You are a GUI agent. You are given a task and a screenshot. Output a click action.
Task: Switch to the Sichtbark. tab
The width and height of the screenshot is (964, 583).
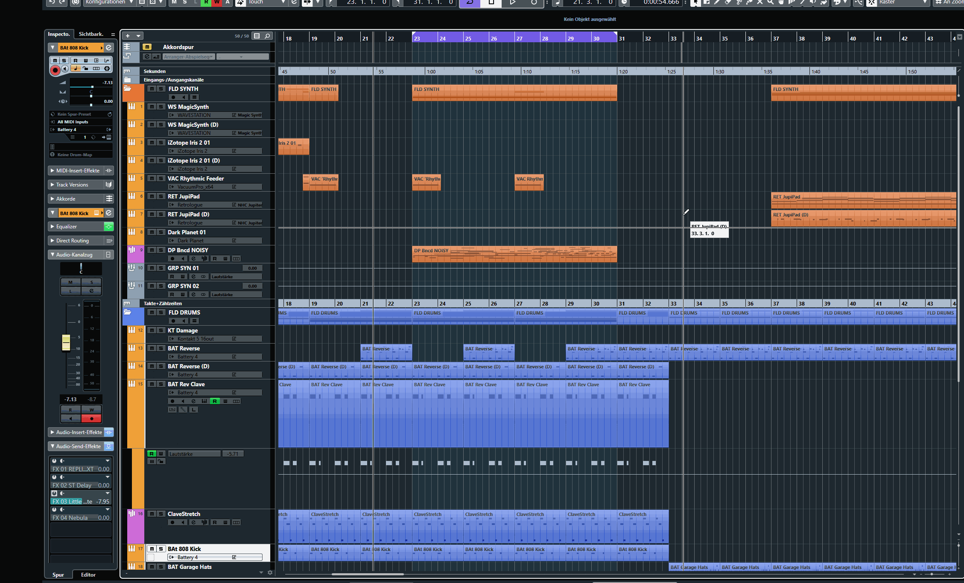(x=91, y=34)
